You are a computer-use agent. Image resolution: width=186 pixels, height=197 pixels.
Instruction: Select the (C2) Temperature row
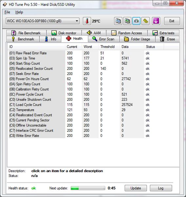87,110
